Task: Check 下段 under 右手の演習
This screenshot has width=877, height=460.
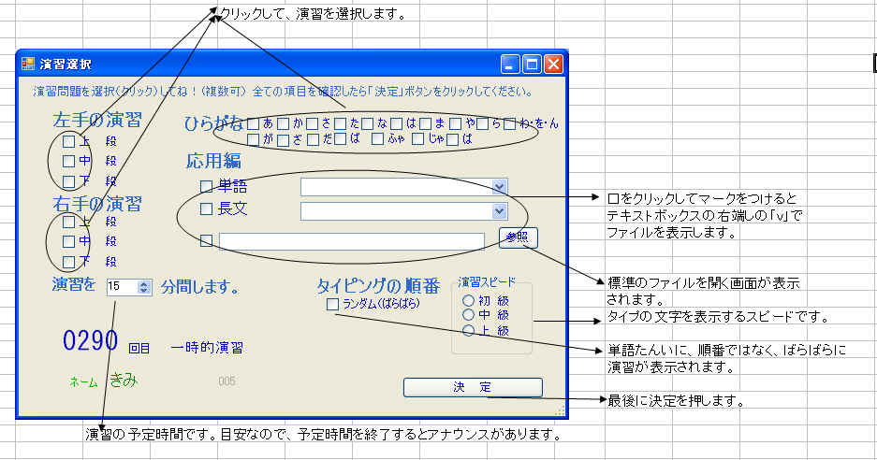Action: 68,261
